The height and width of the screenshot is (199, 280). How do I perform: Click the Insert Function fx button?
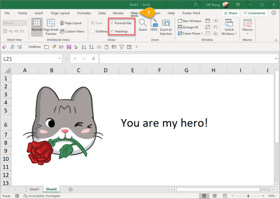click(x=93, y=58)
